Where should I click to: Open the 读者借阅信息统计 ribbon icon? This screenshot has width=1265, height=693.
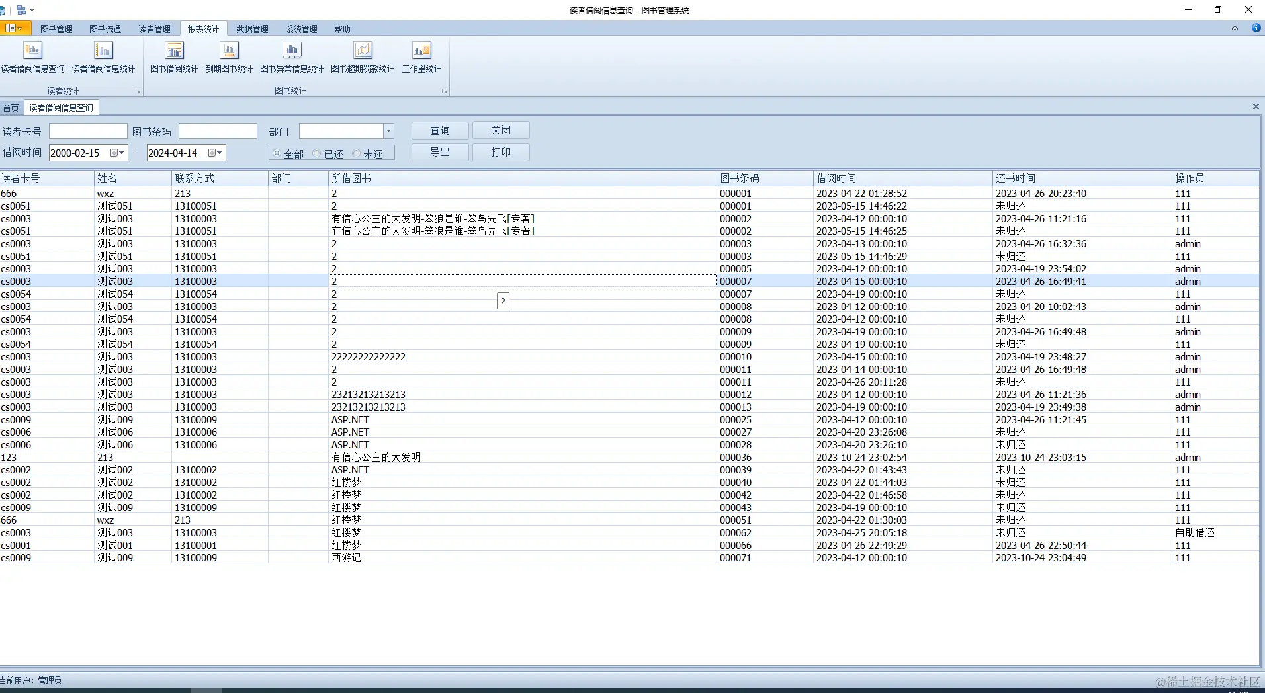[103, 57]
